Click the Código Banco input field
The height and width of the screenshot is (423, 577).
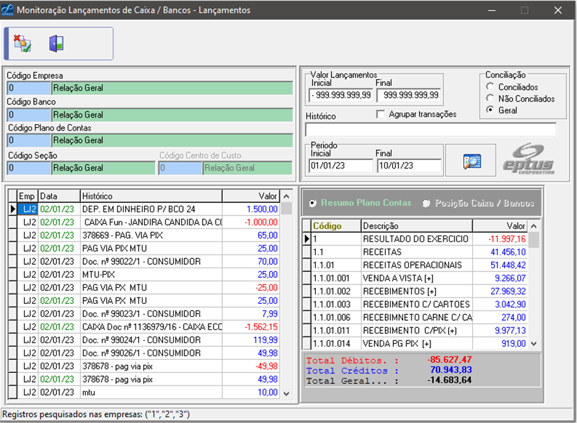click(29, 115)
